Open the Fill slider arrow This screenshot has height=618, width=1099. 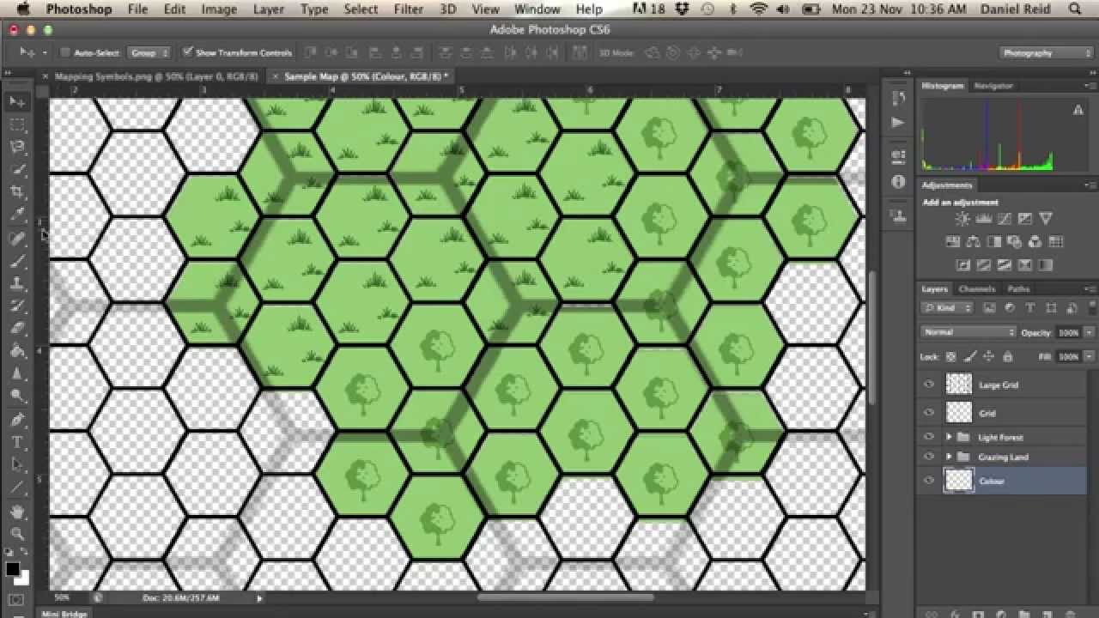pos(1089,356)
